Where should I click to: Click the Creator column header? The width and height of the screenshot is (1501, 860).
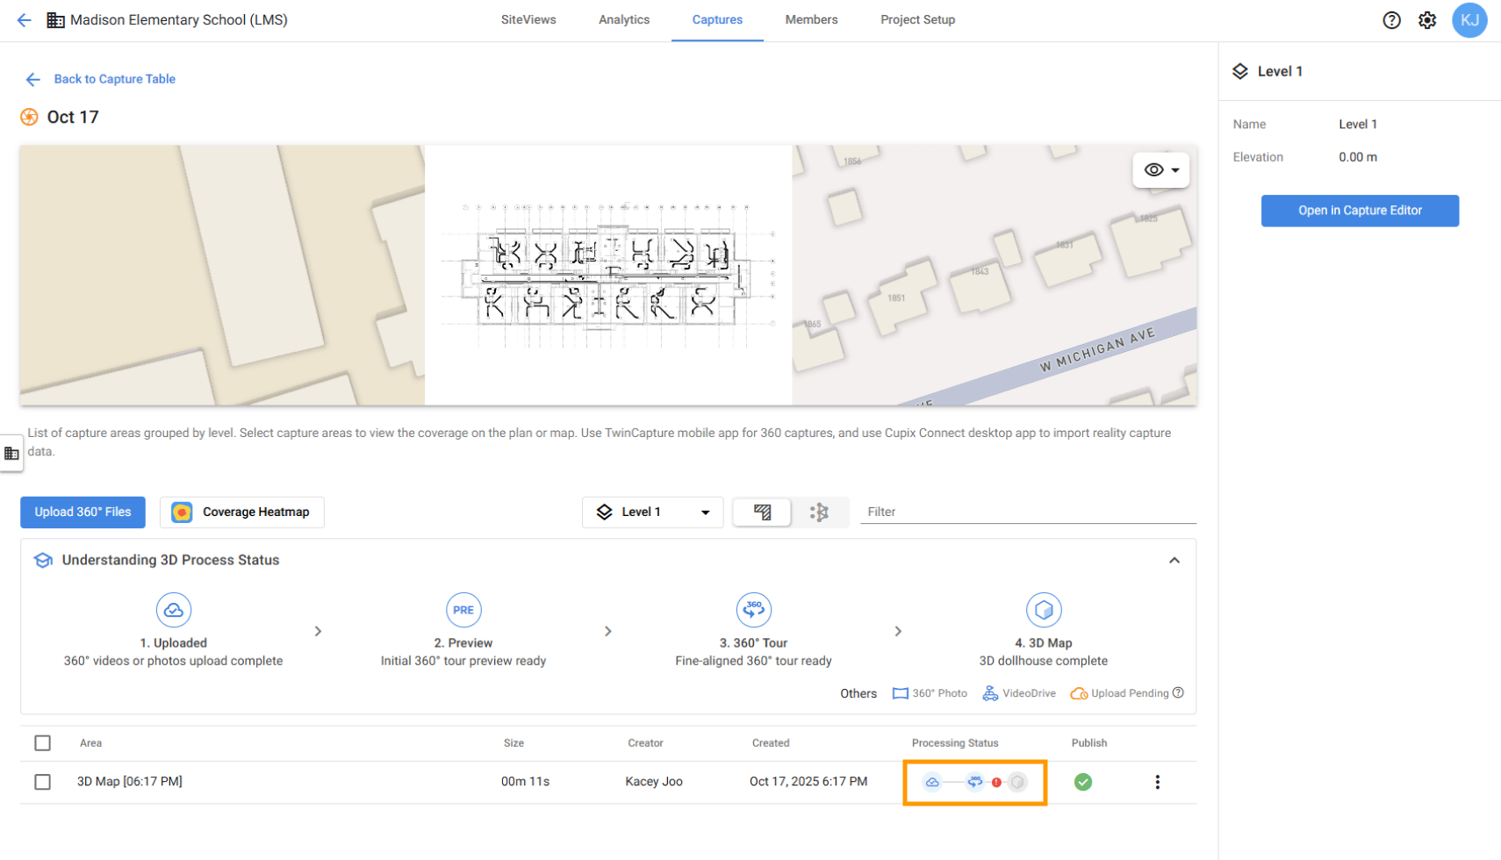645,743
